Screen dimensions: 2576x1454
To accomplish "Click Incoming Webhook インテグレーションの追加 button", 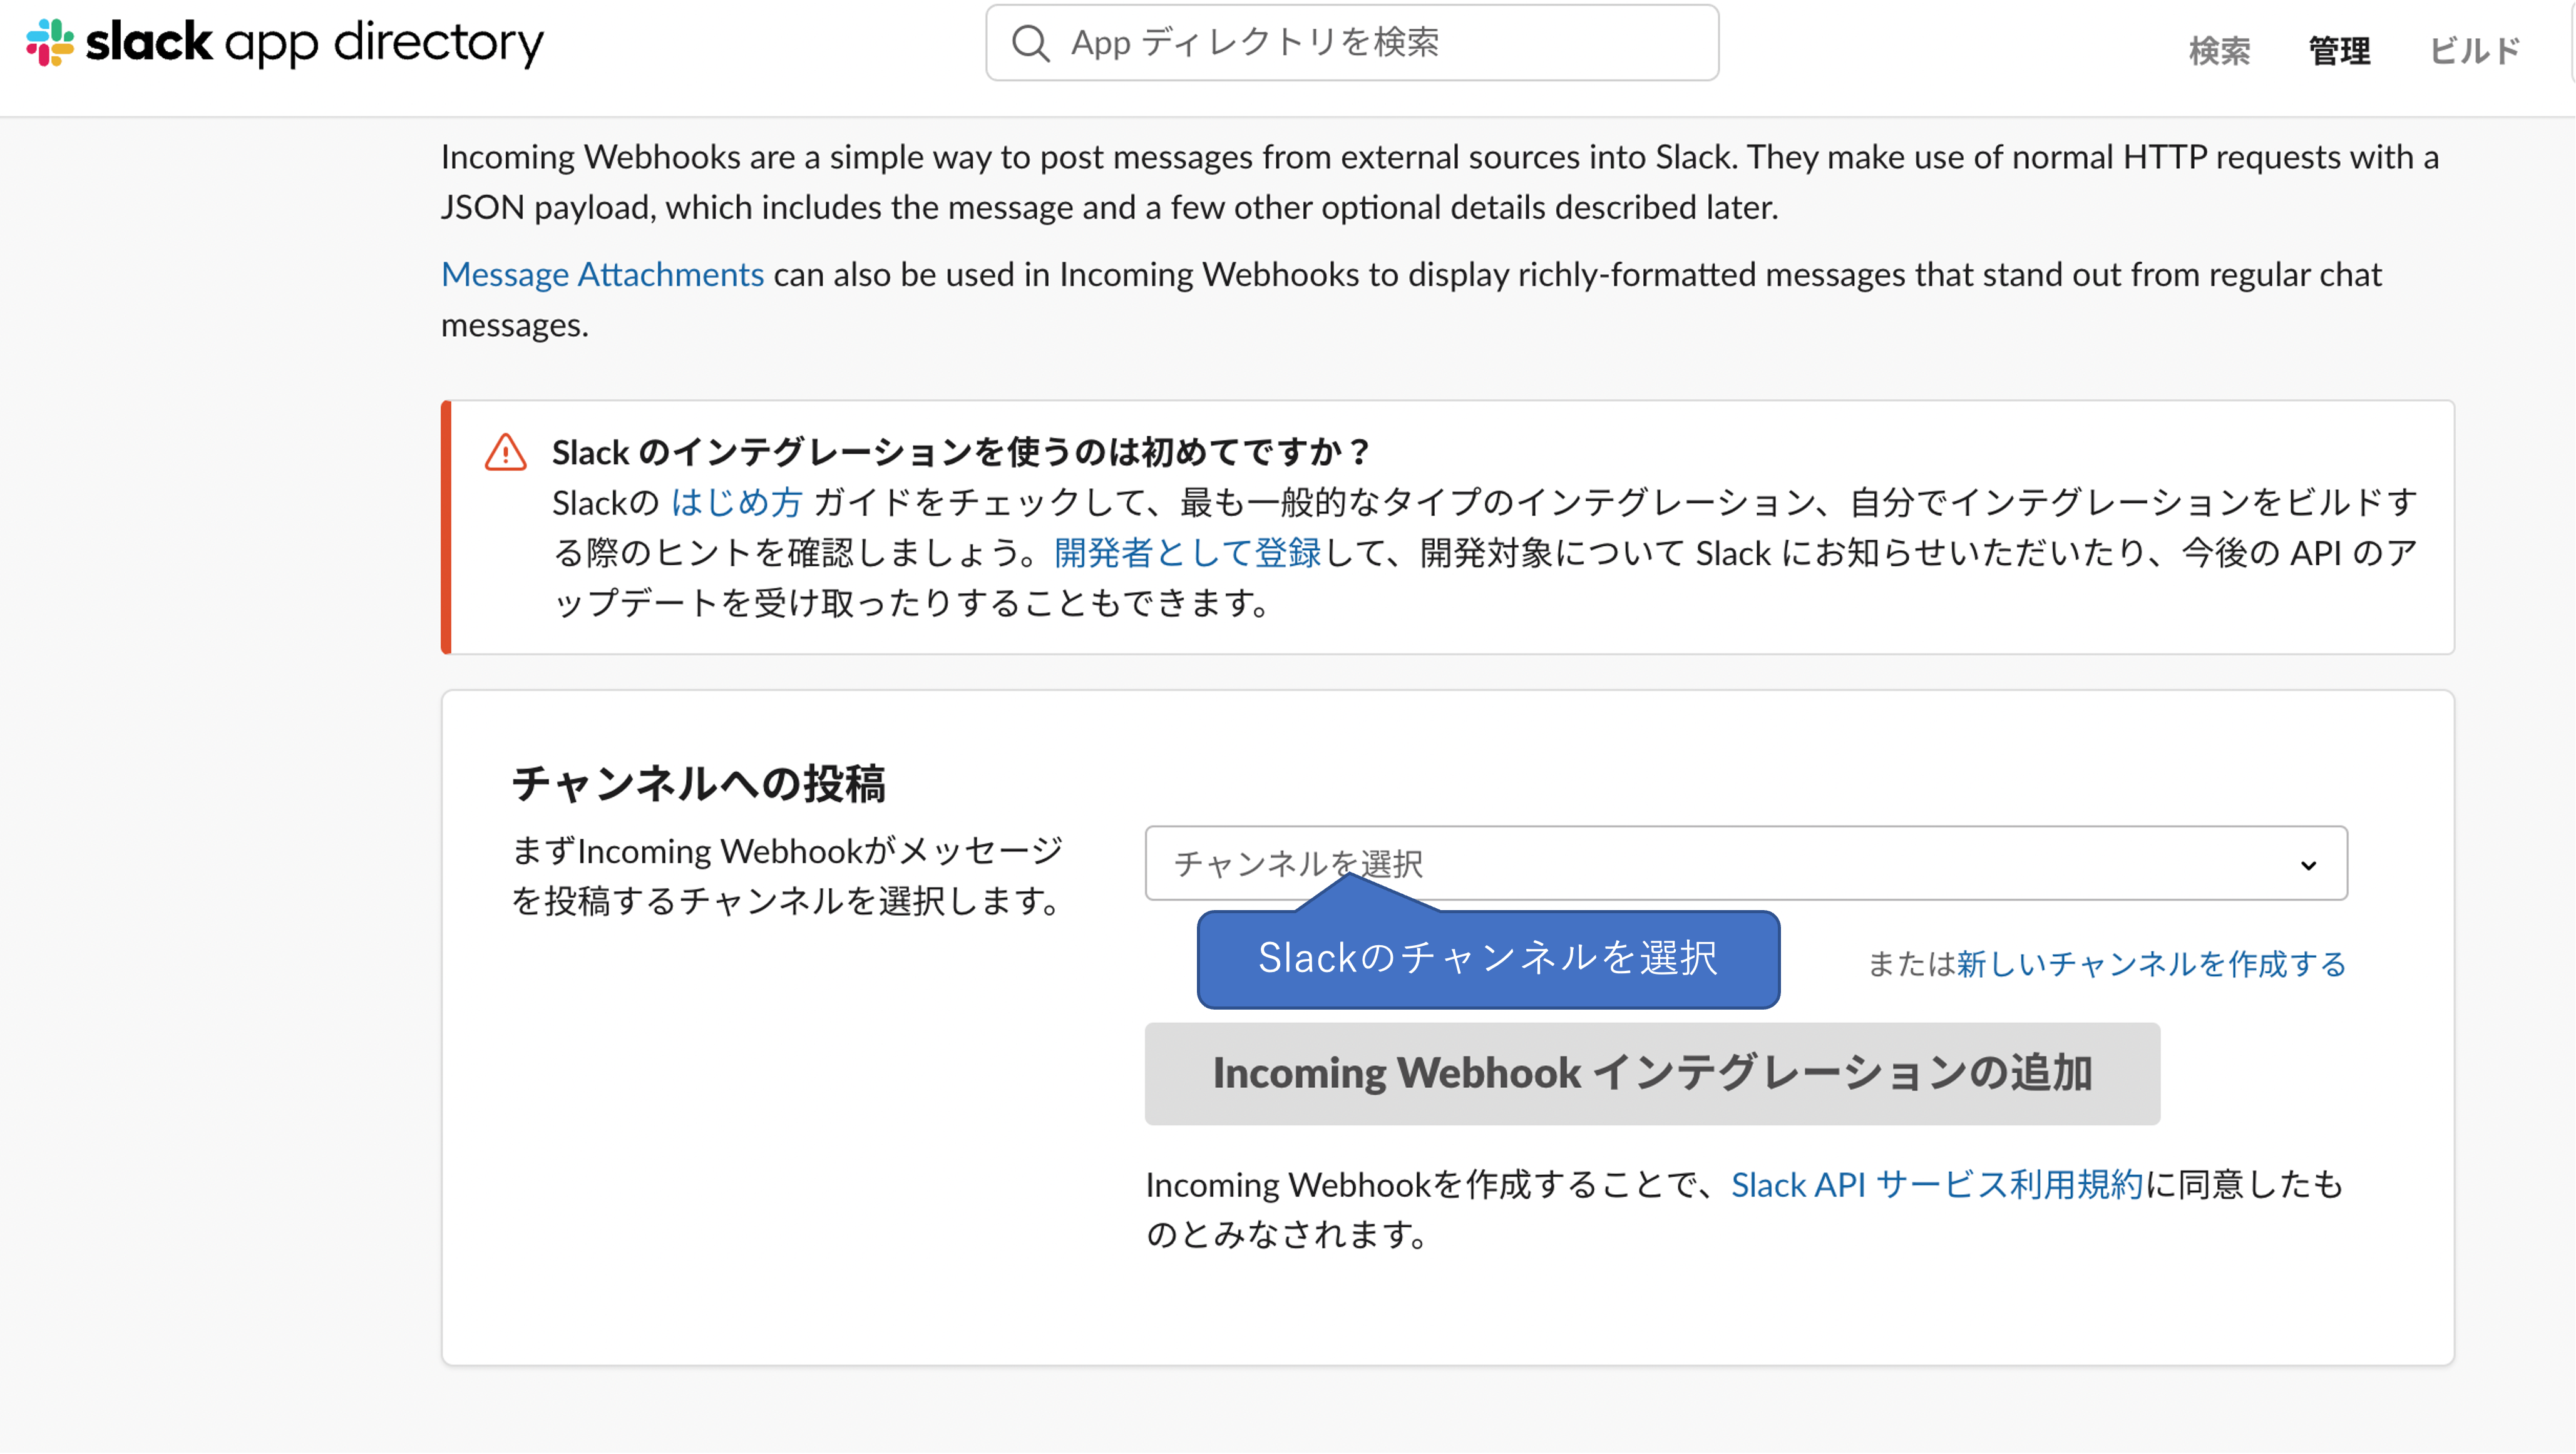I will tap(1652, 1073).
